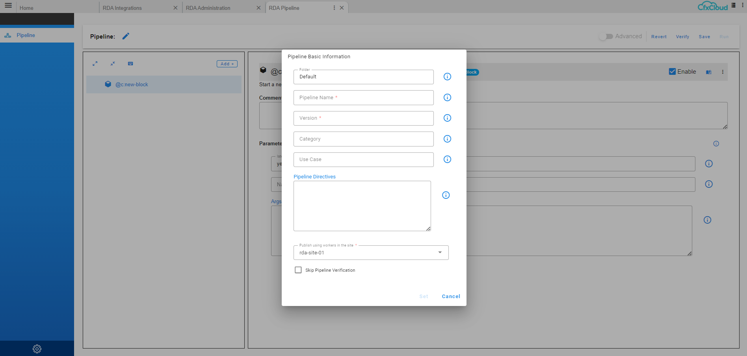Click the info icon next to Pipeline Directives
747x356 pixels.
point(446,195)
